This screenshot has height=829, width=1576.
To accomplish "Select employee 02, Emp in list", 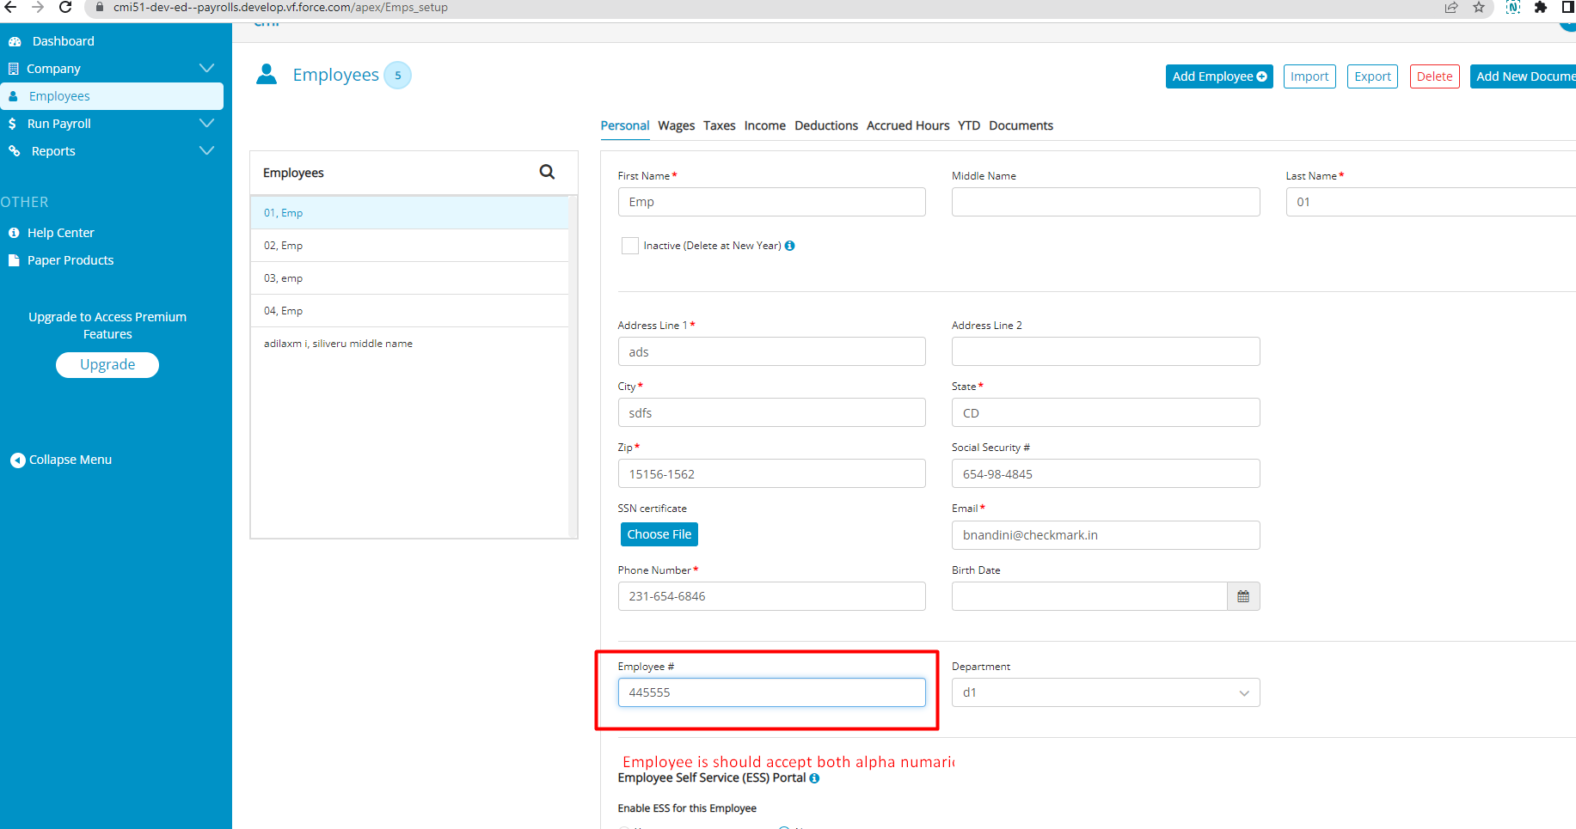I will tap(409, 246).
